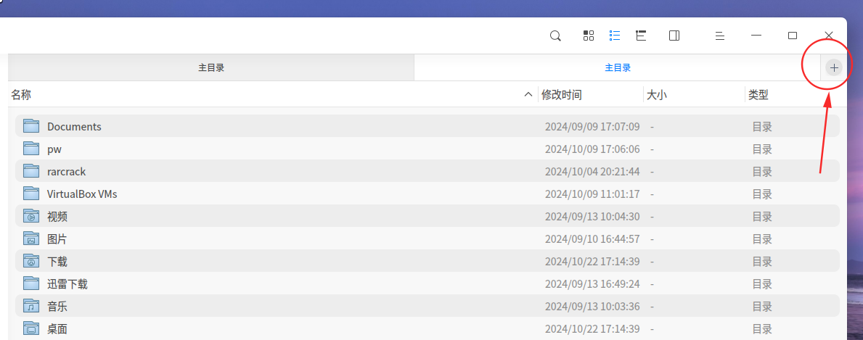Sort by 类型 column header
The width and height of the screenshot is (863, 340).
(758, 95)
